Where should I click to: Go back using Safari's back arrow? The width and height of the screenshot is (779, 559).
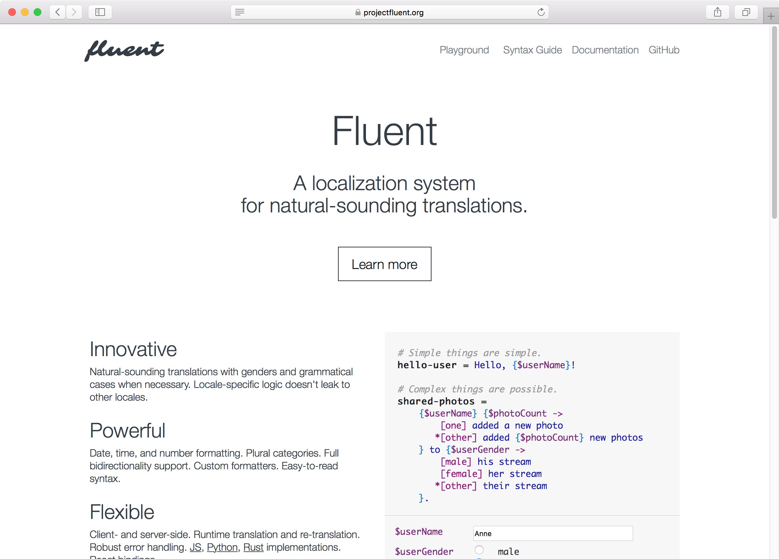(x=58, y=12)
